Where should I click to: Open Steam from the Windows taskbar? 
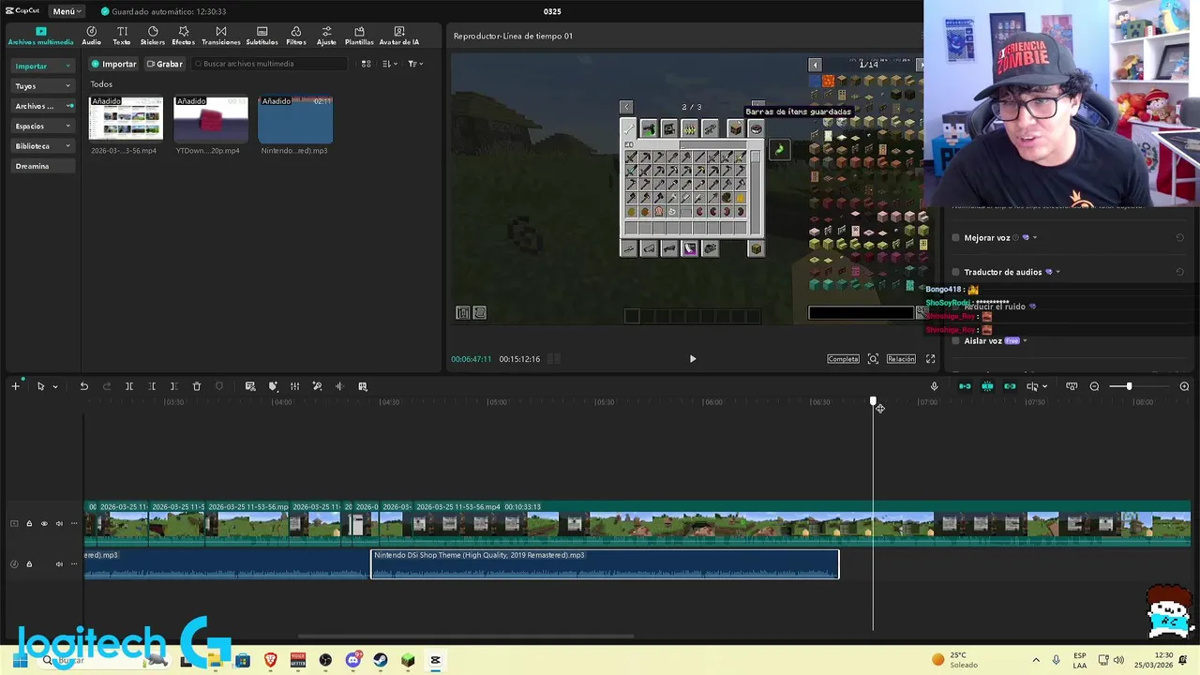(381, 660)
